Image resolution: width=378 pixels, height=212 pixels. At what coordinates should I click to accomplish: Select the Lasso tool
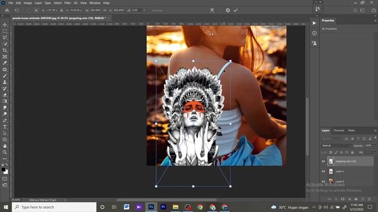tap(5, 38)
